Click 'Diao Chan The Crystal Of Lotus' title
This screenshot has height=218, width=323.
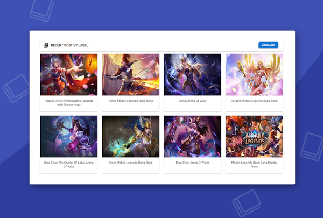69,164
